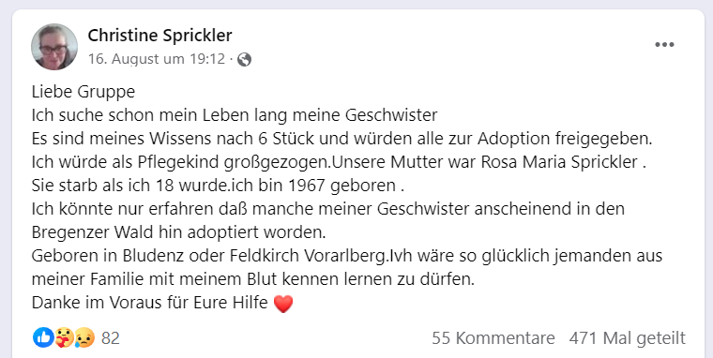This screenshot has height=358, width=713.
Task: Open the timestamp 16. August um 19:12
Action: point(157,59)
